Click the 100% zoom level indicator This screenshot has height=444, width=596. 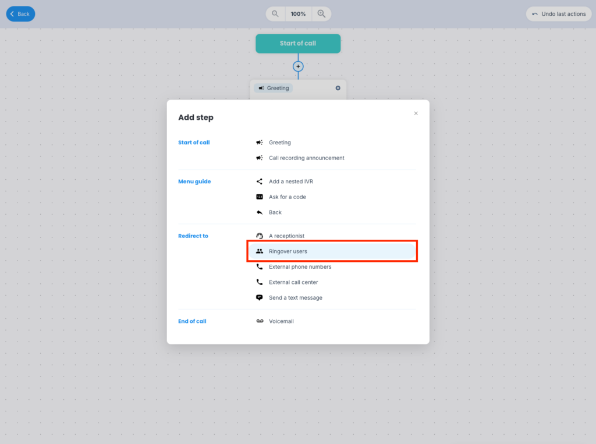click(298, 14)
